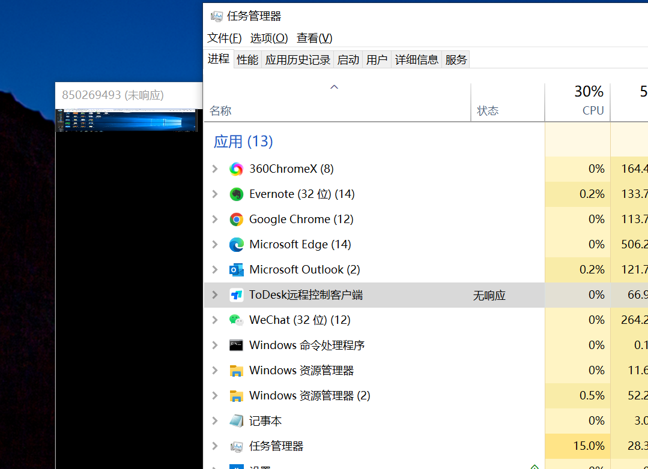Image resolution: width=648 pixels, height=469 pixels.
Task: Select the Microsoft Edge (14) row name
Action: click(300, 245)
